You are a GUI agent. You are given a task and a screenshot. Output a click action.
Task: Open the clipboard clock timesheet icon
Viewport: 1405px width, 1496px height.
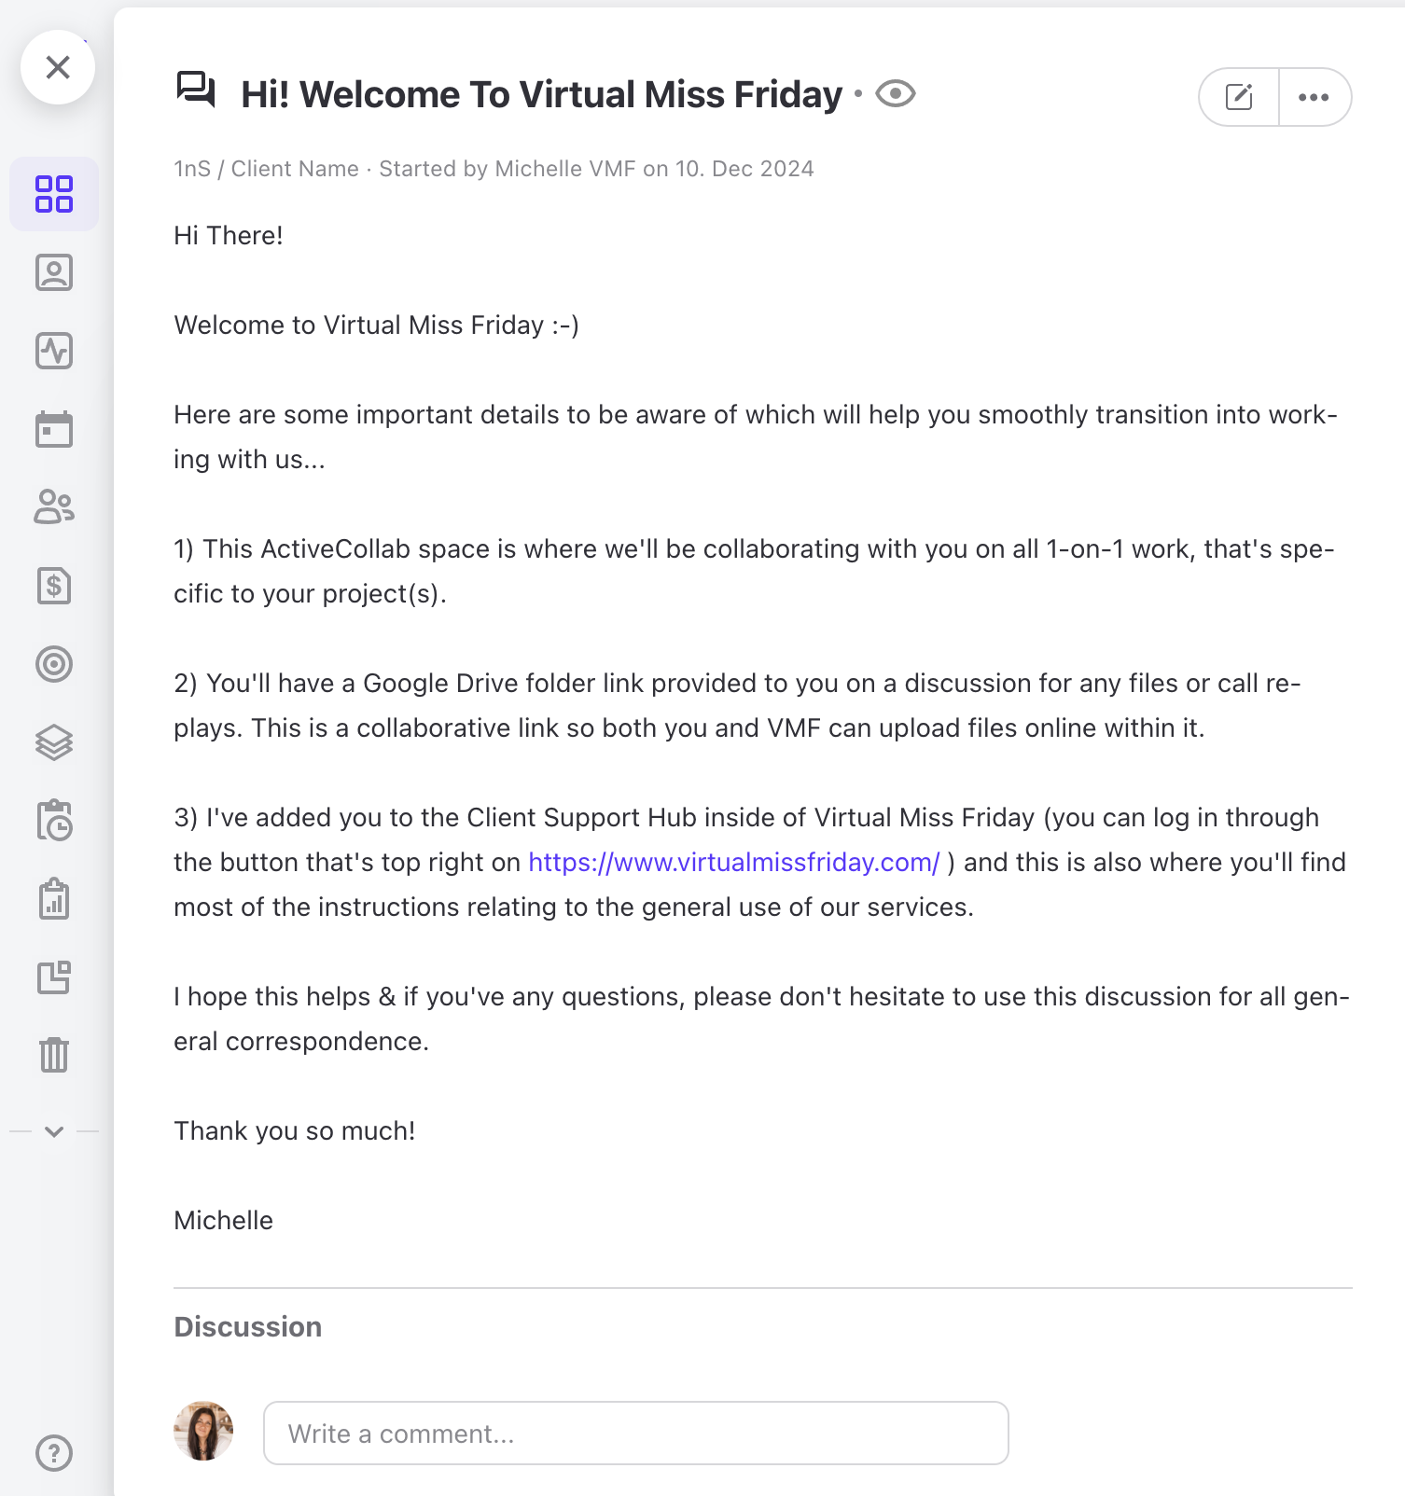click(x=54, y=821)
